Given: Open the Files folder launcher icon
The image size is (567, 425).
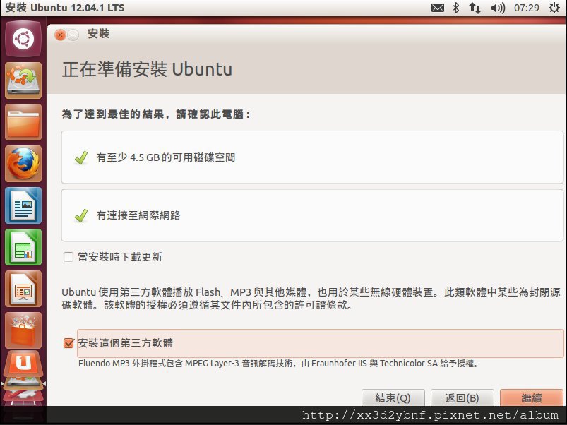Looking at the screenshot, I should [x=23, y=122].
